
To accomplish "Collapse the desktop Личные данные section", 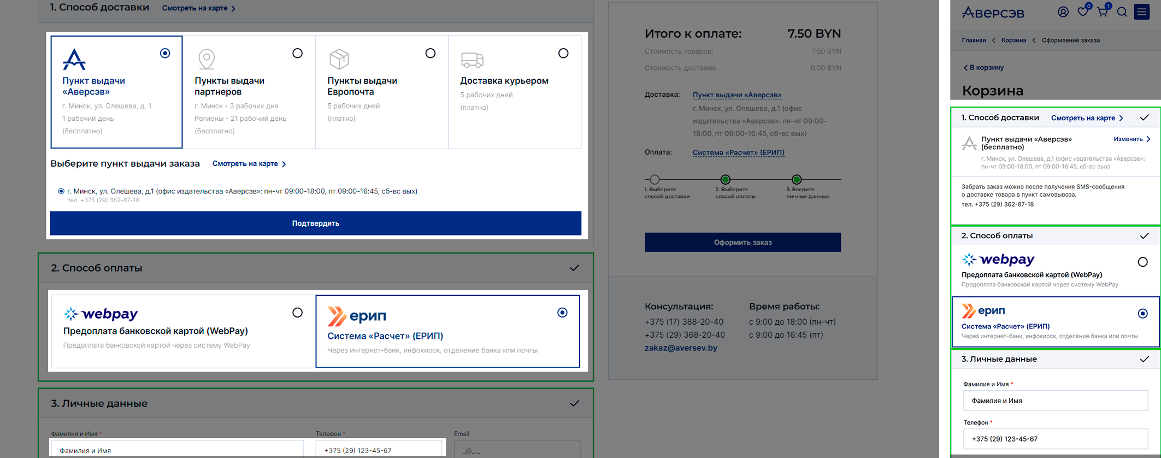I will [574, 403].
